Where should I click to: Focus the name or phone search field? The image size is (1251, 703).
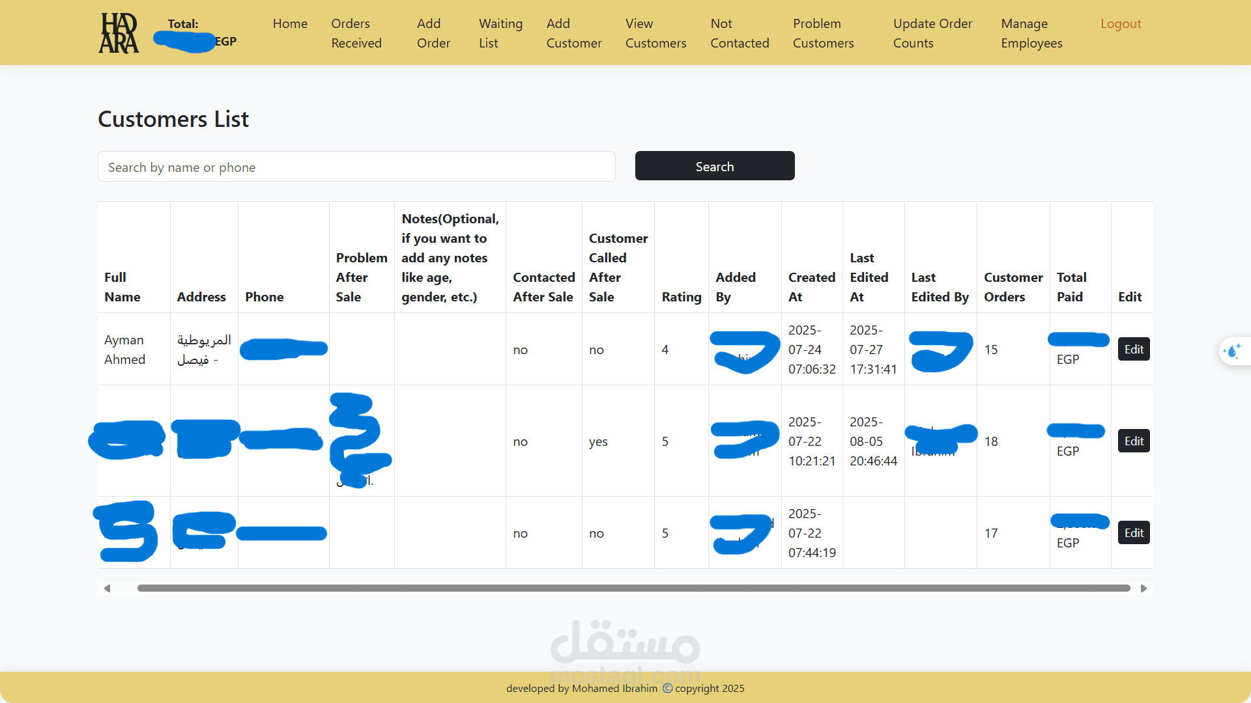click(356, 167)
